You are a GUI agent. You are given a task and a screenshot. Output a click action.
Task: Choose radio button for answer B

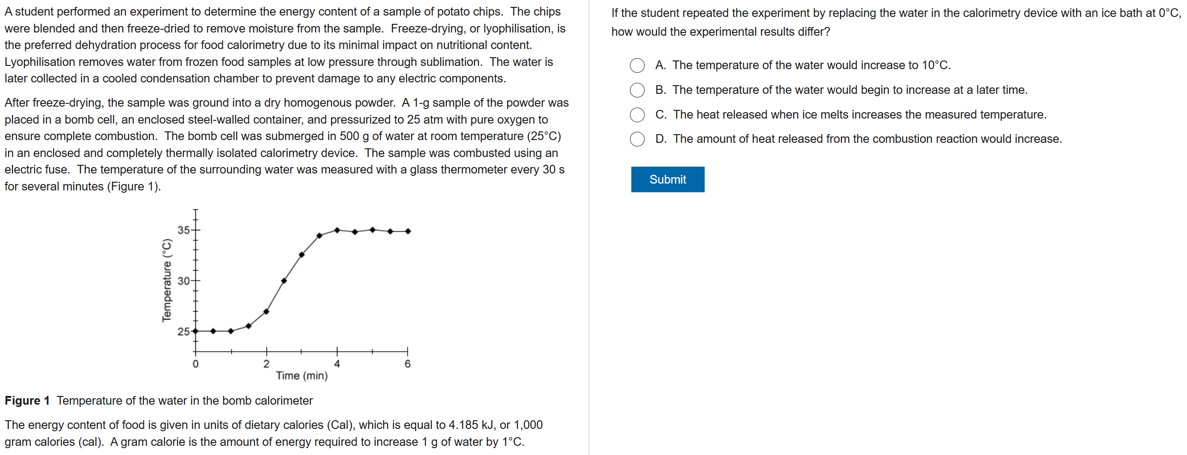637,90
